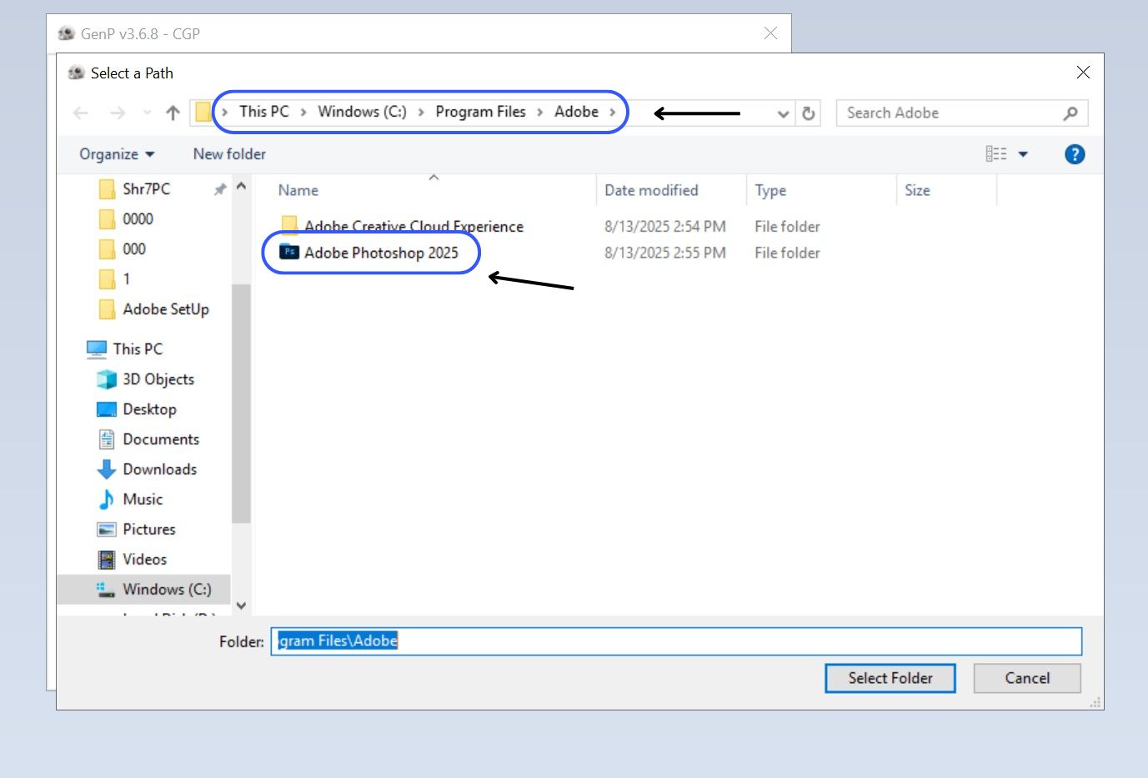This screenshot has width=1148, height=778.
Task: Click the Folder path text field
Action: [x=676, y=641]
